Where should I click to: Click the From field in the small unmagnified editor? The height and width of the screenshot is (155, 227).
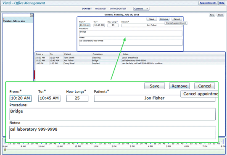pos(84,25)
